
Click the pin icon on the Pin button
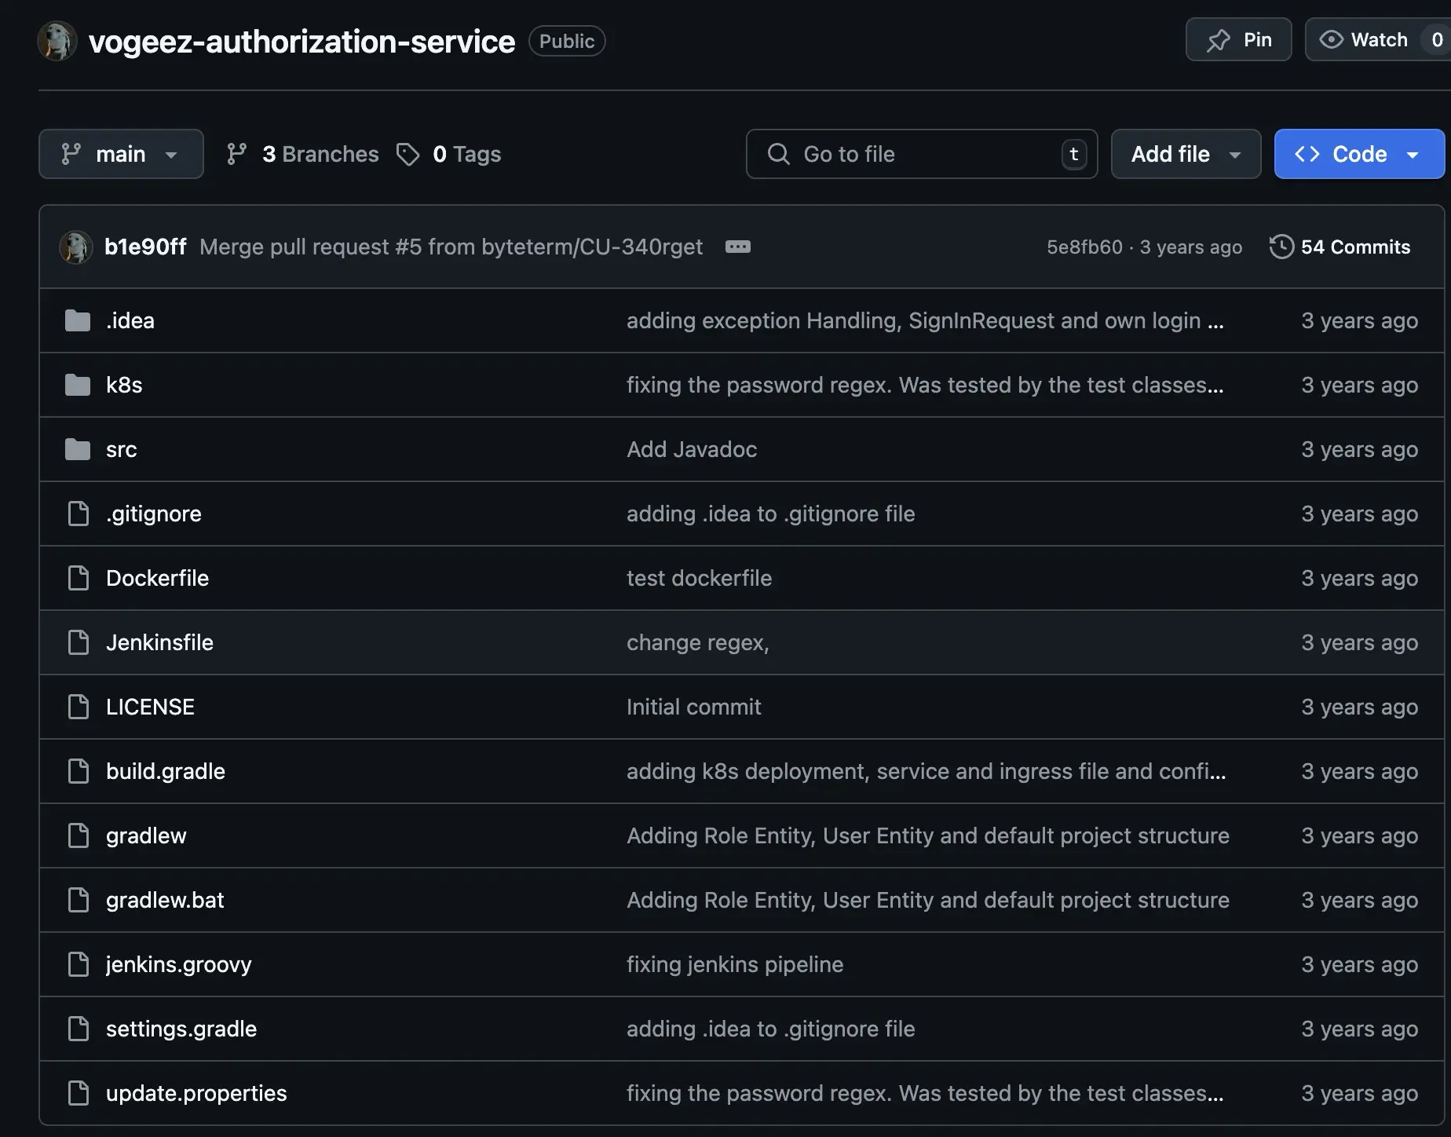[1219, 39]
